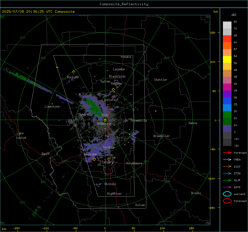Viewport: 248px width, 232px height.
Task: Click the Hanna label
Action: (193, 123)
